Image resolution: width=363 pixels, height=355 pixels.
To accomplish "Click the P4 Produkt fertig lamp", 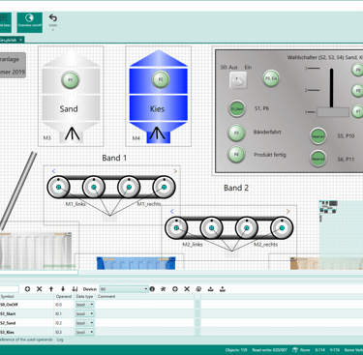I will 236,154.
